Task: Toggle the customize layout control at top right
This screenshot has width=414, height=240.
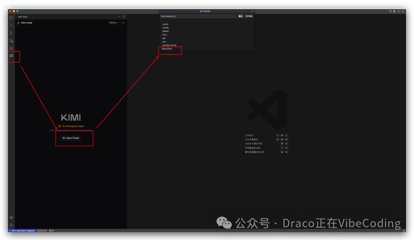Action: 390,11
